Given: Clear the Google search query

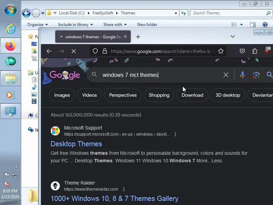Looking at the screenshot, I should point(226,75).
